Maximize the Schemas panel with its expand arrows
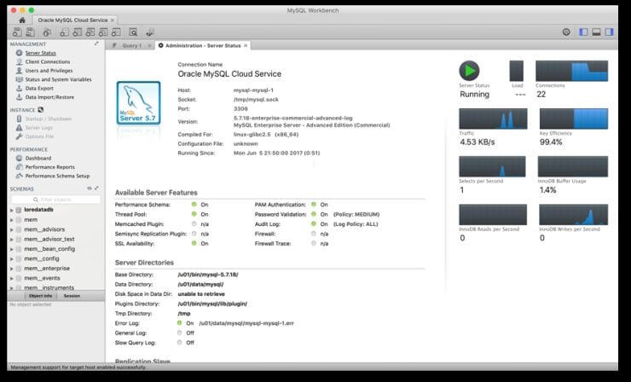This screenshot has width=631, height=382. [96, 188]
